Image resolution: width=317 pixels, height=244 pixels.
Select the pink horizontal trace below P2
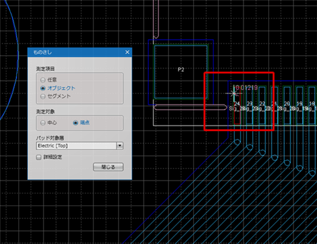coord(190,107)
